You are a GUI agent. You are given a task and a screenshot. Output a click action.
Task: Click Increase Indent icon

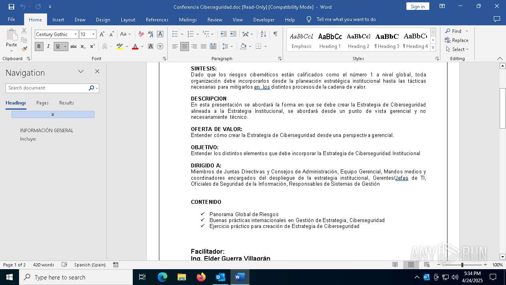click(233, 34)
